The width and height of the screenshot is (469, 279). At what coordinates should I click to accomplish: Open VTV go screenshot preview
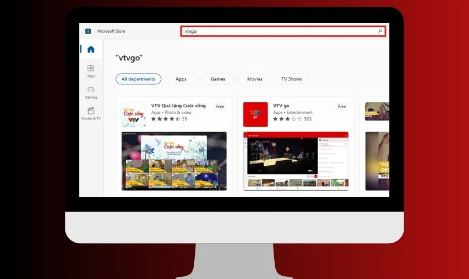[296, 161]
